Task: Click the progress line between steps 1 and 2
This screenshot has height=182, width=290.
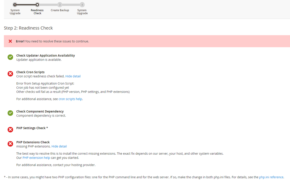Action: (x=26, y=5)
